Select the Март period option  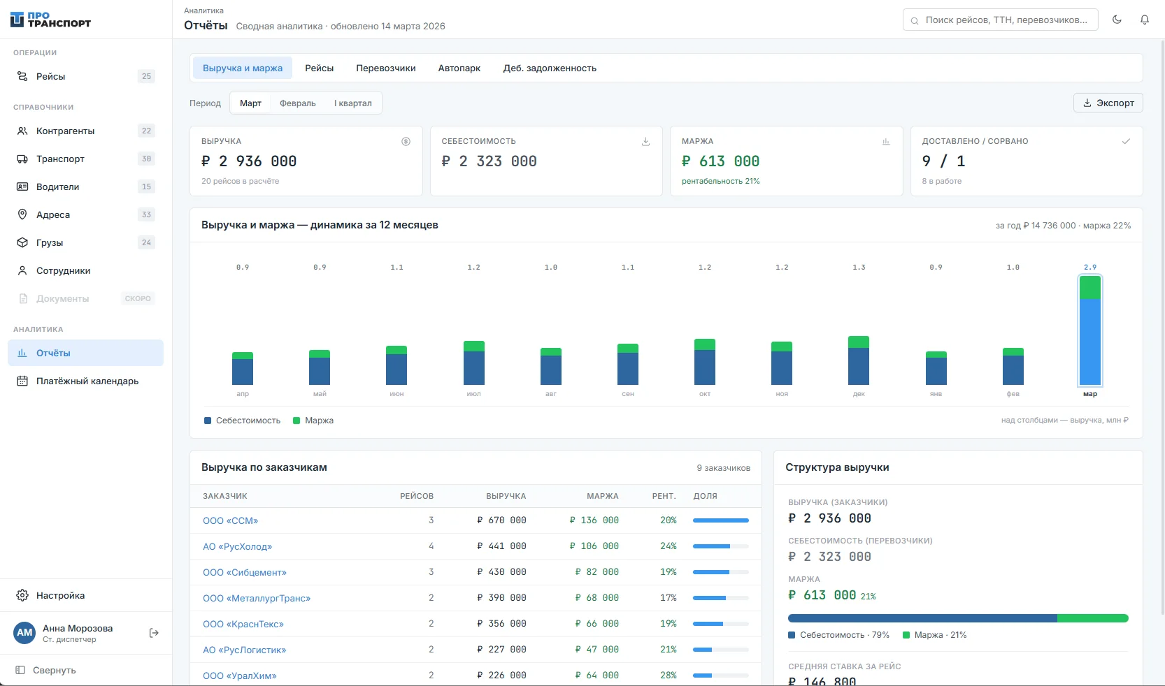[250, 103]
